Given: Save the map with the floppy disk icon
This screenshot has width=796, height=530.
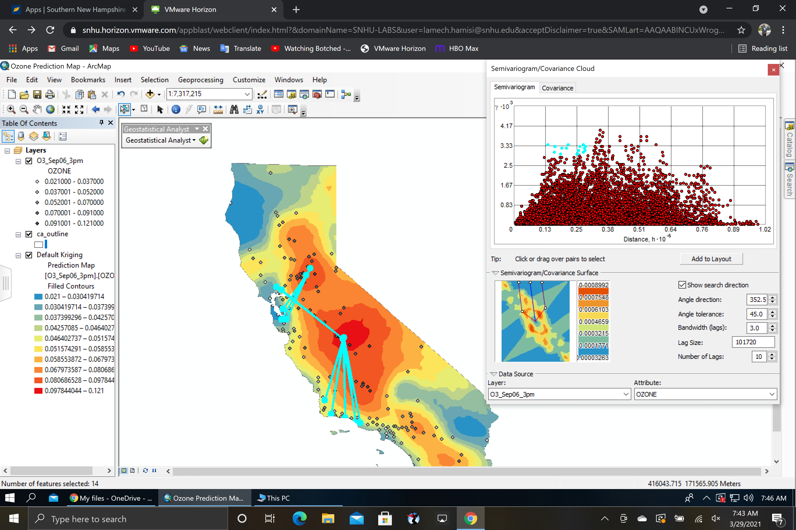Looking at the screenshot, I should (37, 94).
